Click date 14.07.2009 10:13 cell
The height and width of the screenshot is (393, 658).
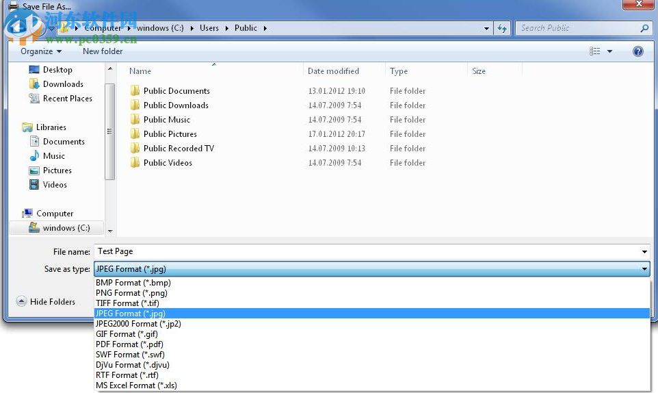point(337,148)
